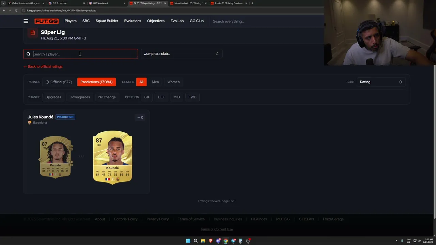
Task: Open the Sort by Rating dropdown
Action: (x=381, y=82)
